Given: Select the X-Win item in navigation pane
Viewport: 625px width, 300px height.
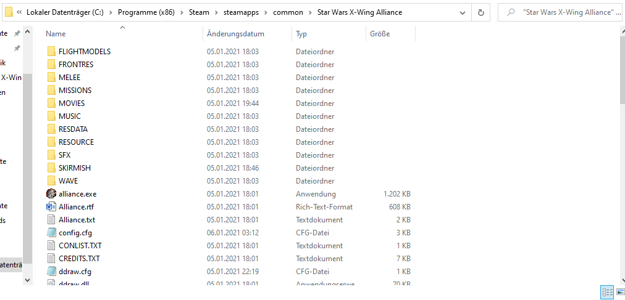Looking at the screenshot, I should point(10,78).
